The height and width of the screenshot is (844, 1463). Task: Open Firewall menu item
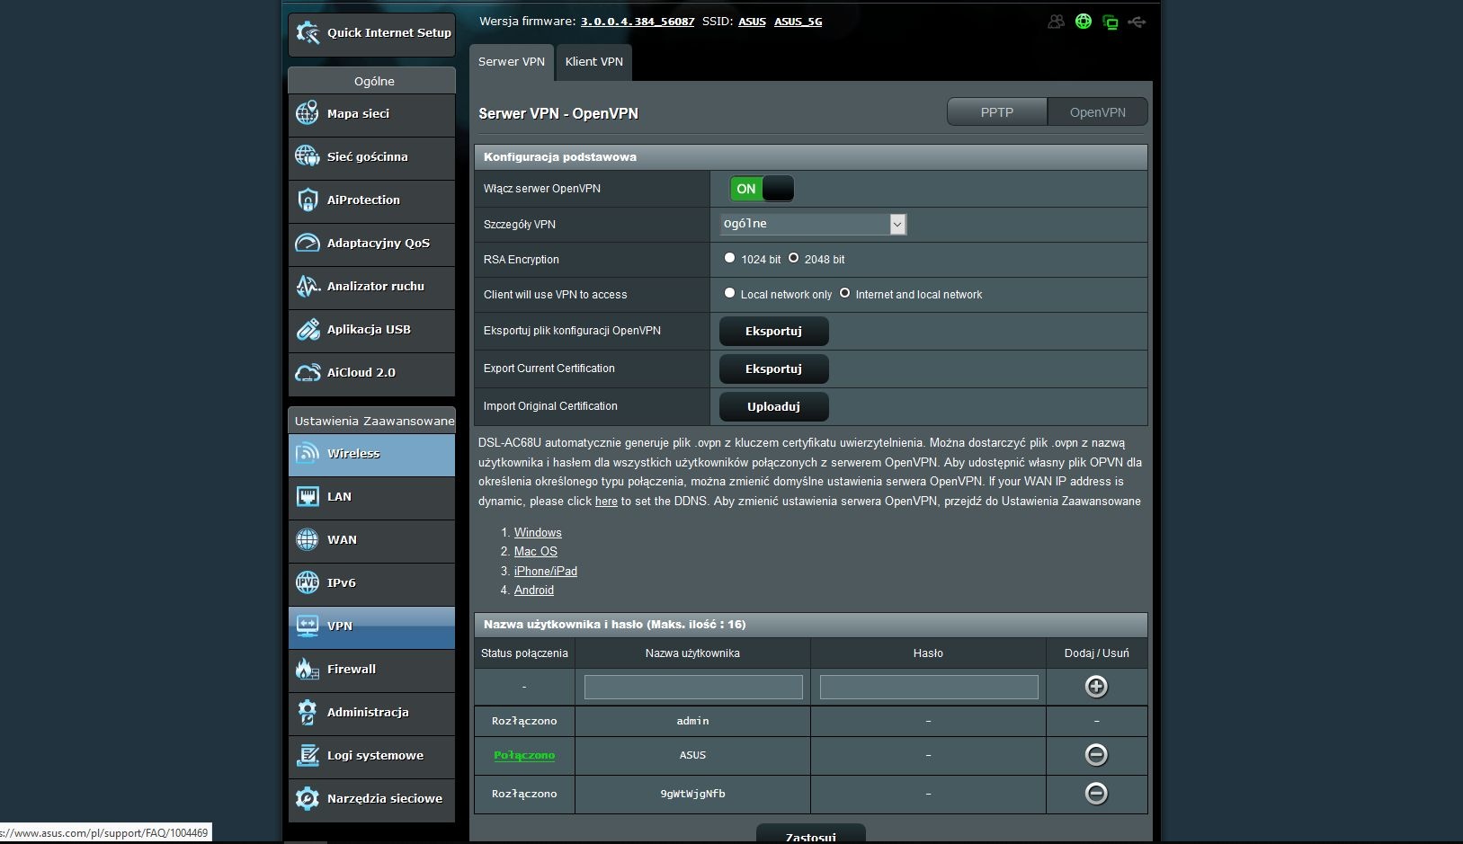[371, 670]
